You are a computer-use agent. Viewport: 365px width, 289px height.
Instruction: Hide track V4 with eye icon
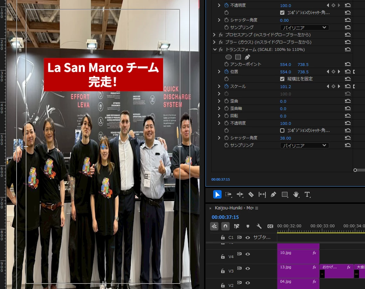[x=248, y=254]
